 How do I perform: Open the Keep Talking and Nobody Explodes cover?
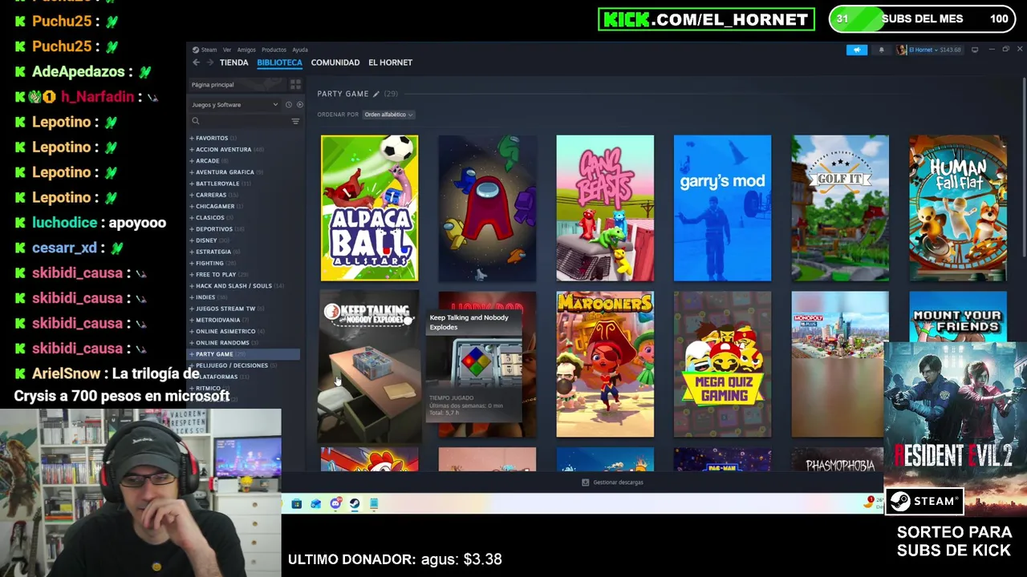(369, 365)
